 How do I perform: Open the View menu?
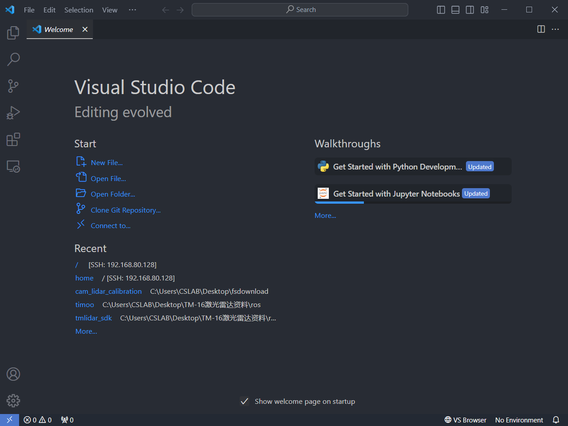pos(110,10)
